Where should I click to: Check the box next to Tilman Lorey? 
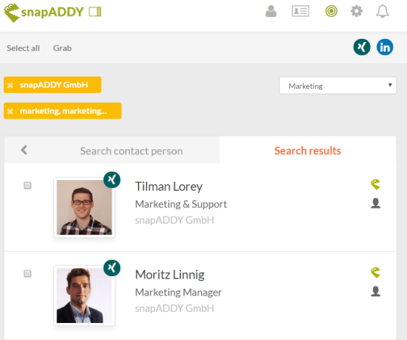[x=27, y=186]
